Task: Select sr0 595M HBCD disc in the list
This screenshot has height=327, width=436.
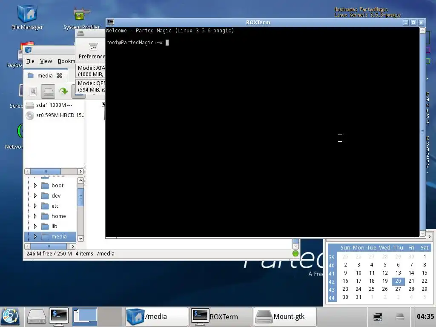Action: point(54,115)
